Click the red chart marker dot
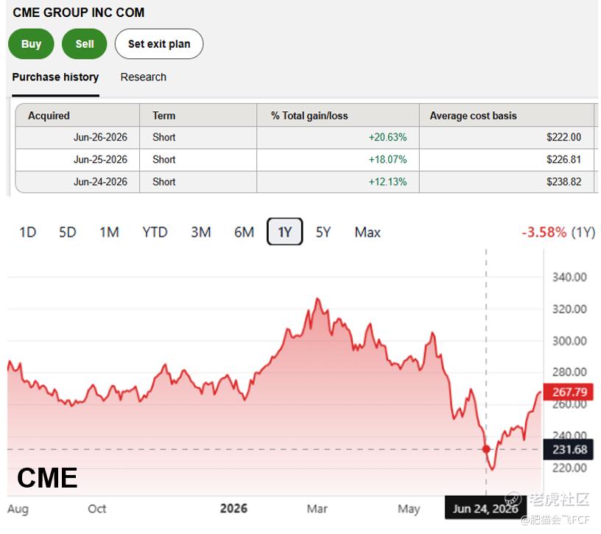This screenshot has height=534, width=601. pyautogui.click(x=486, y=449)
